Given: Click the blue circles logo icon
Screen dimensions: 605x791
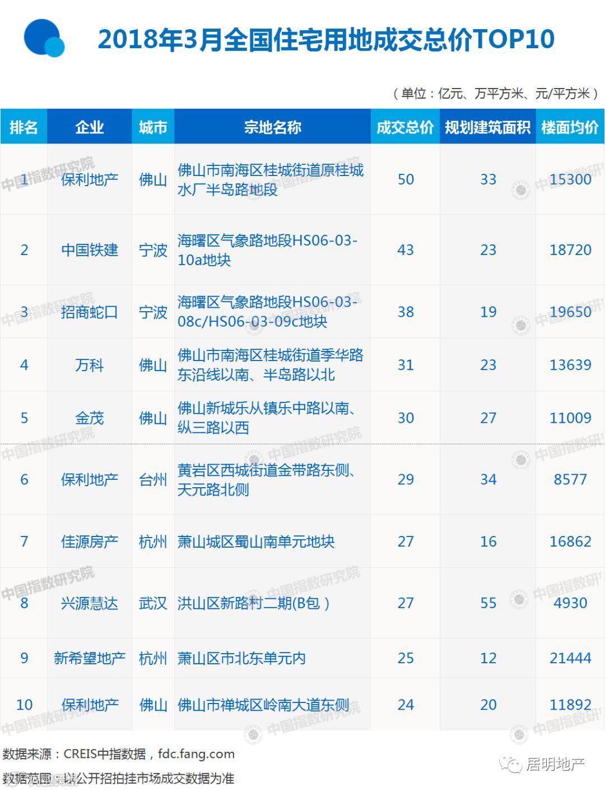Looking at the screenshot, I should point(44,38).
